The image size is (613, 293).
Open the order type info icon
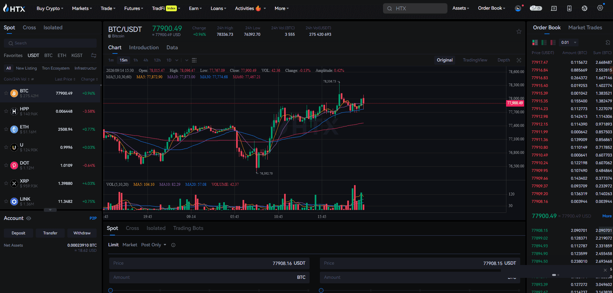(x=173, y=245)
